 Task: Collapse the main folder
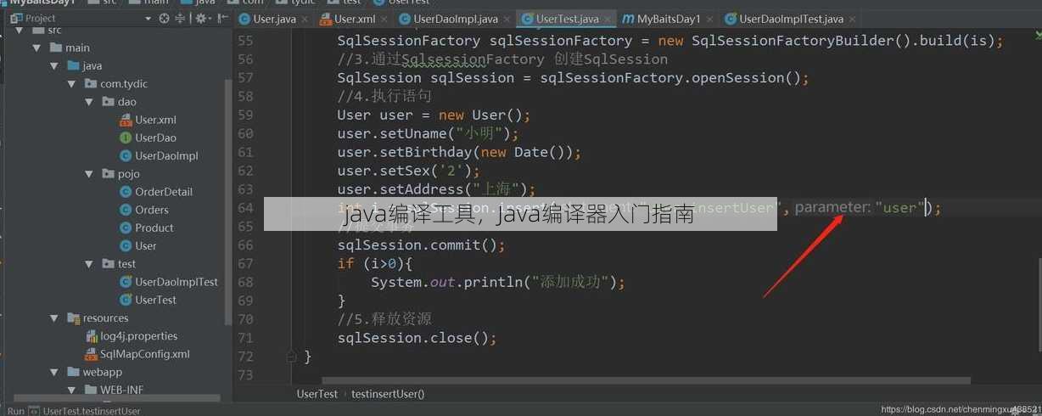pyautogui.click(x=36, y=48)
